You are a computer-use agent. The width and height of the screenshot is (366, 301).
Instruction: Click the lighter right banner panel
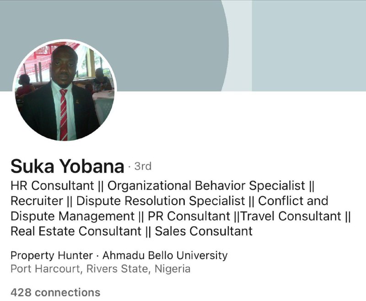pyautogui.click(x=309, y=46)
